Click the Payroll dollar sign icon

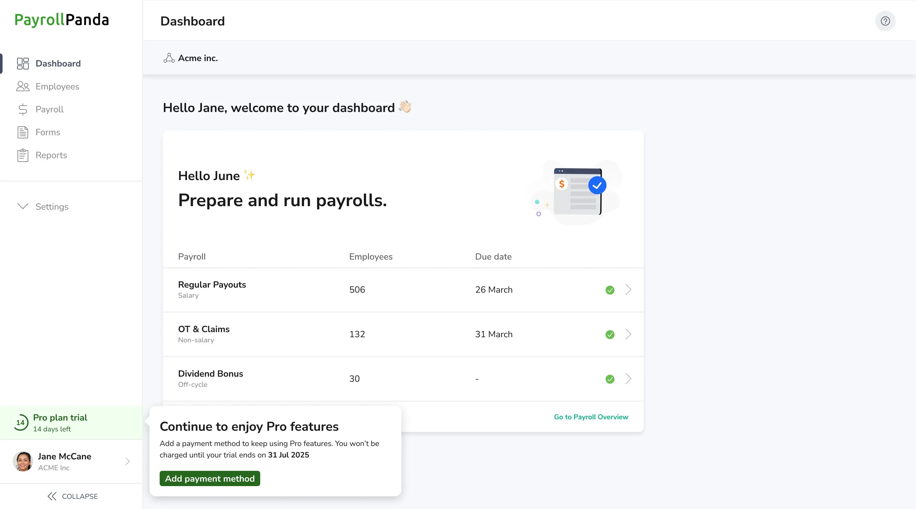(23, 109)
